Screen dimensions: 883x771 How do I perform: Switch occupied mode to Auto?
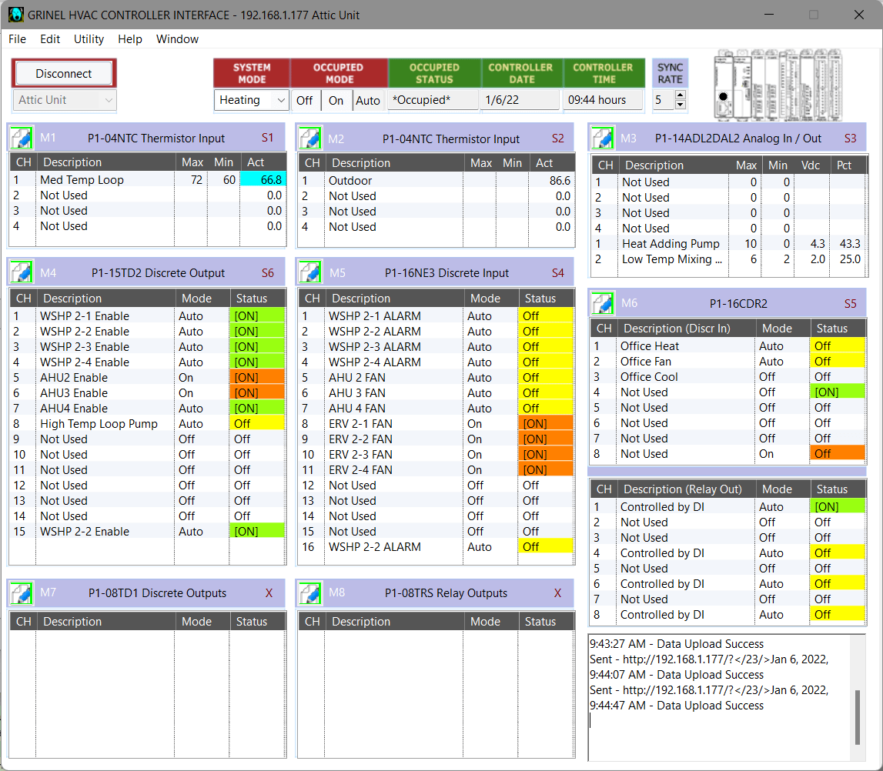tap(368, 99)
